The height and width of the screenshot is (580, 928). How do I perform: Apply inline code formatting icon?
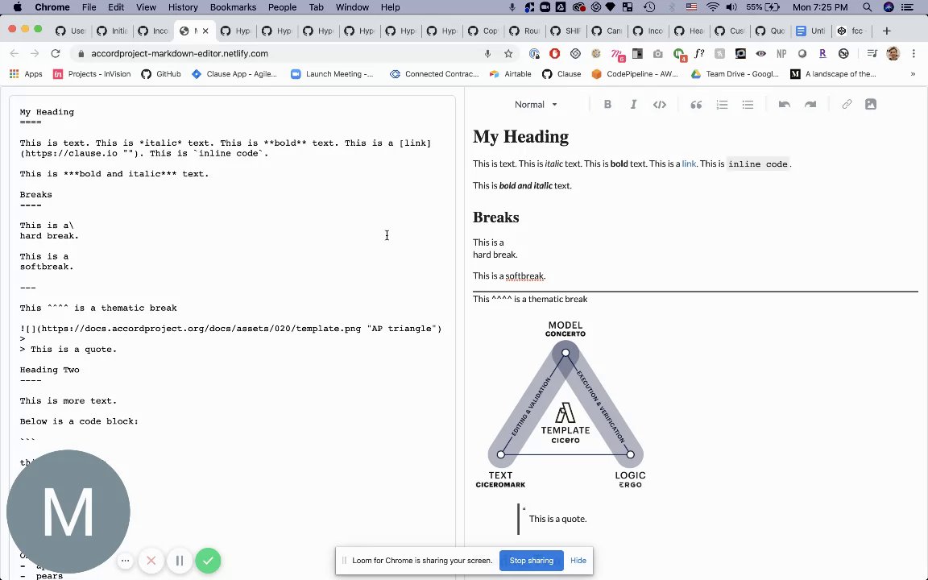pos(659,104)
